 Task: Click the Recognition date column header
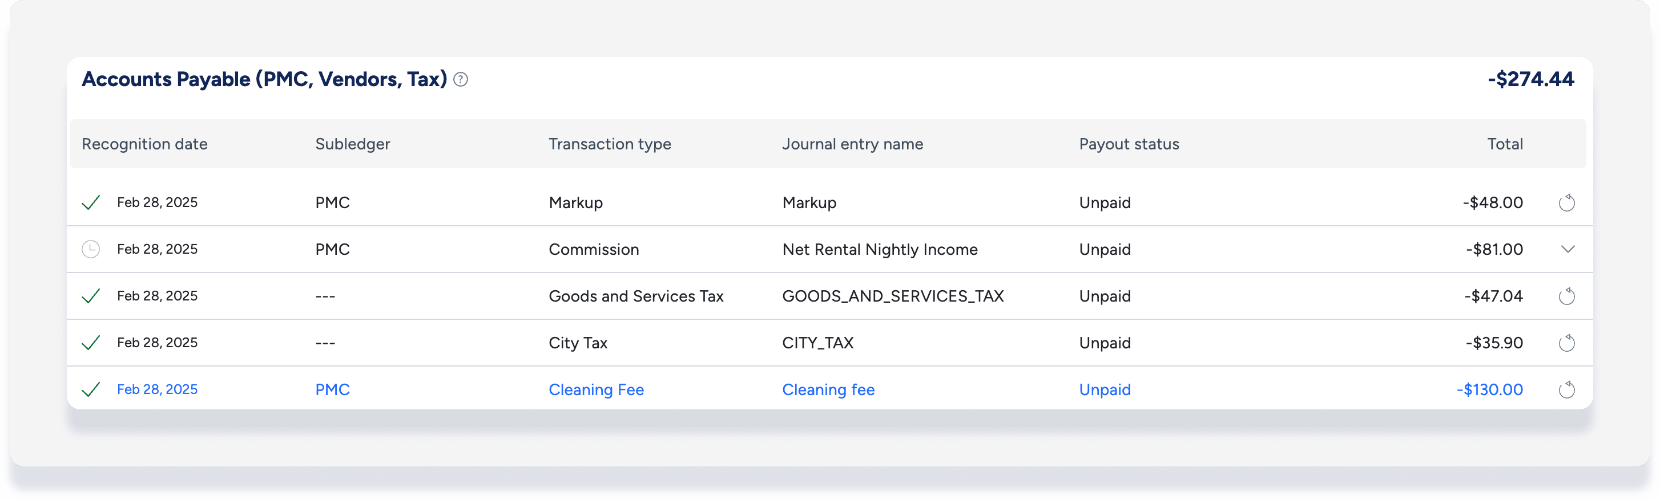point(144,144)
